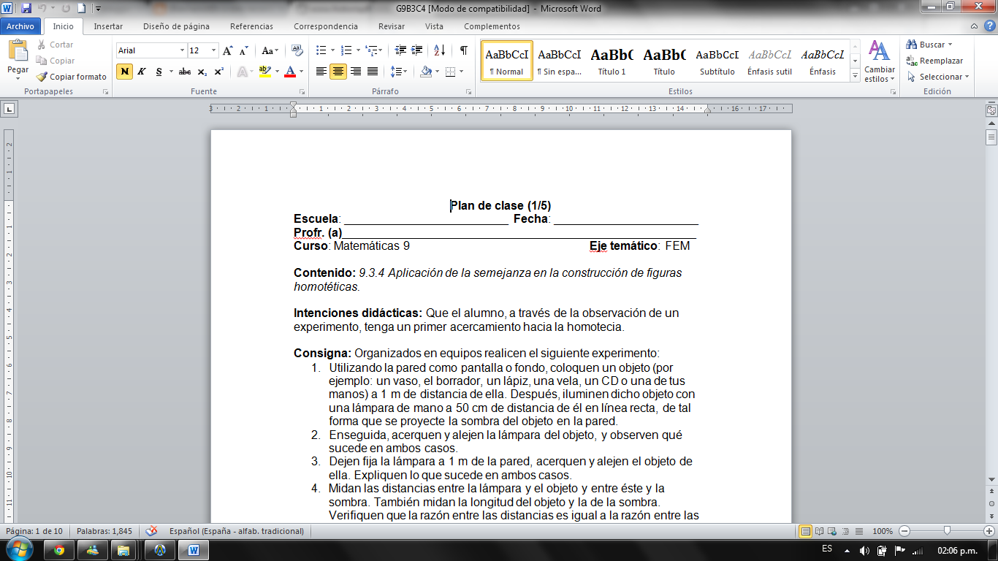Screen dimensions: 998x561
Task: Expand the styles gallery
Action: coord(856,75)
